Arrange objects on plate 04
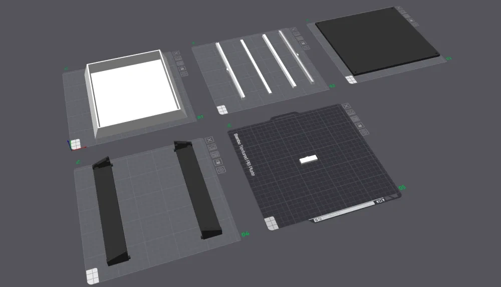Viewport: 501px width, 287px height. coord(215,154)
